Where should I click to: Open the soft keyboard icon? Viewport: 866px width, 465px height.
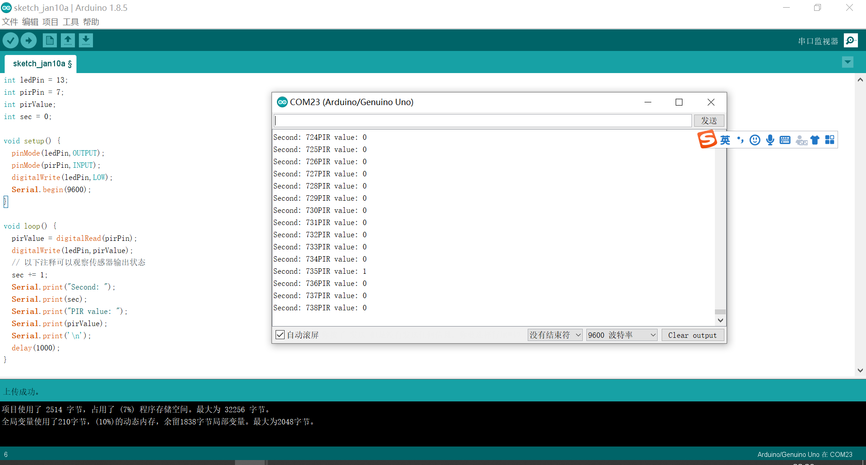click(x=785, y=140)
